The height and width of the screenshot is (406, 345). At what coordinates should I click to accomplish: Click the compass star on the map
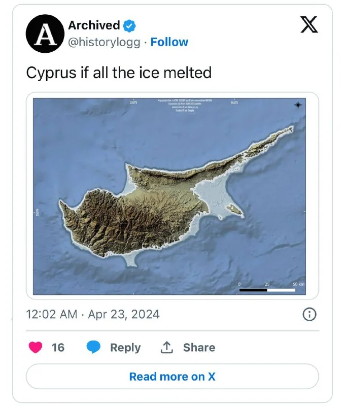[x=298, y=105]
